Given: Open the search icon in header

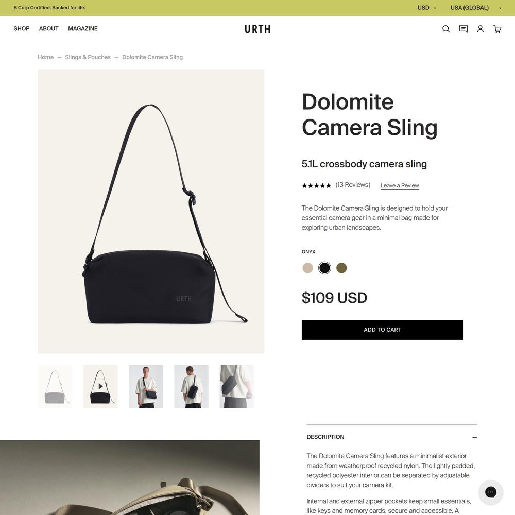Looking at the screenshot, I should [445, 29].
